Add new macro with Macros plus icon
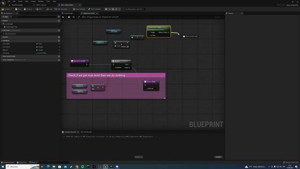This screenshot has width=300, height=169. 59,37
